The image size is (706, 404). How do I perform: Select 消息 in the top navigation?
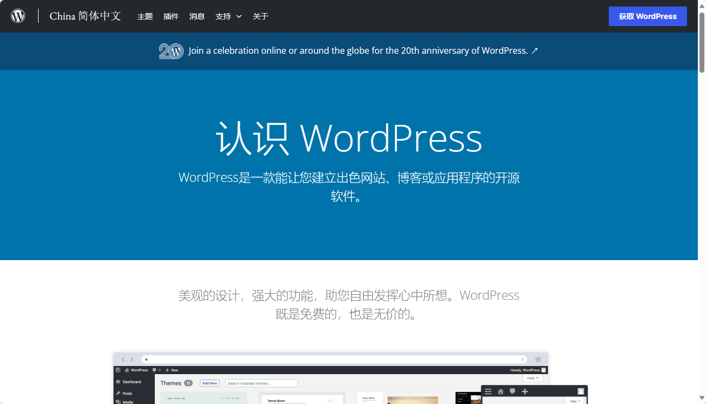(197, 16)
